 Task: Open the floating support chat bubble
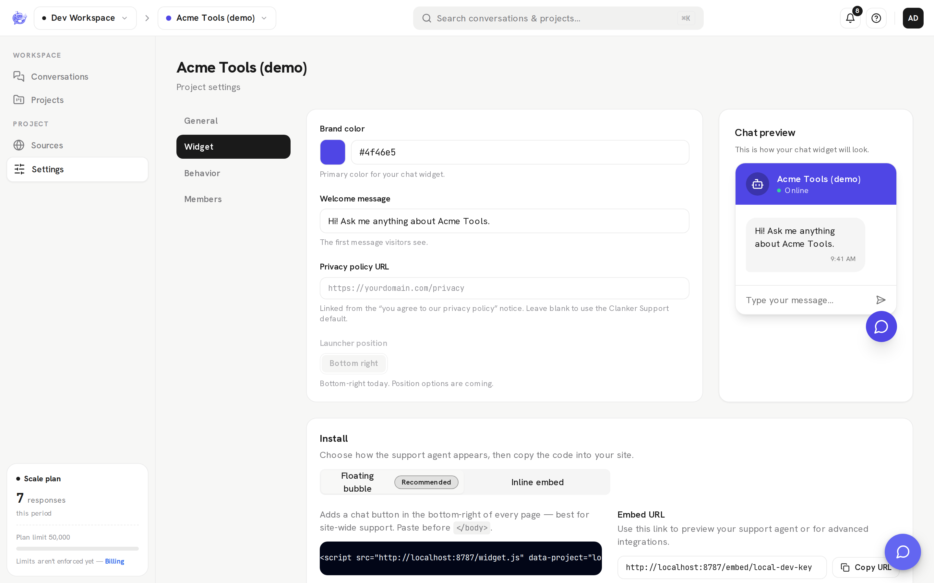pyautogui.click(x=903, y=552)
